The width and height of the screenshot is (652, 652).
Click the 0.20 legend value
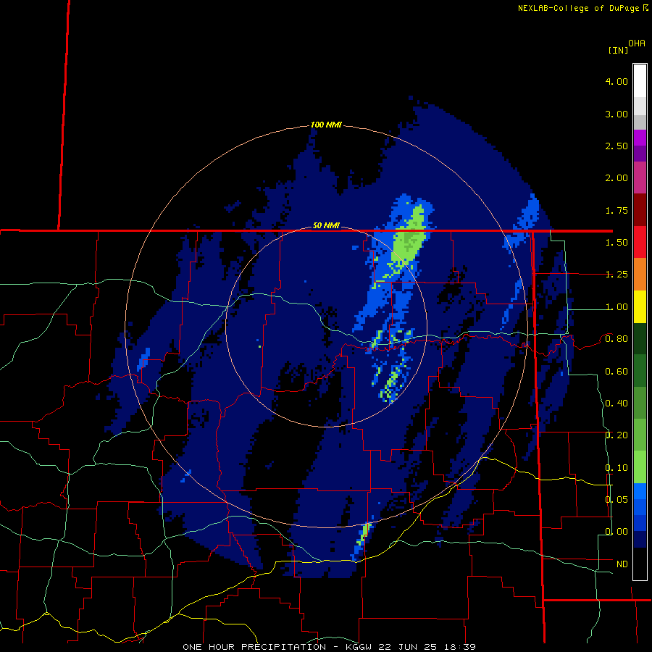(617, 435)
